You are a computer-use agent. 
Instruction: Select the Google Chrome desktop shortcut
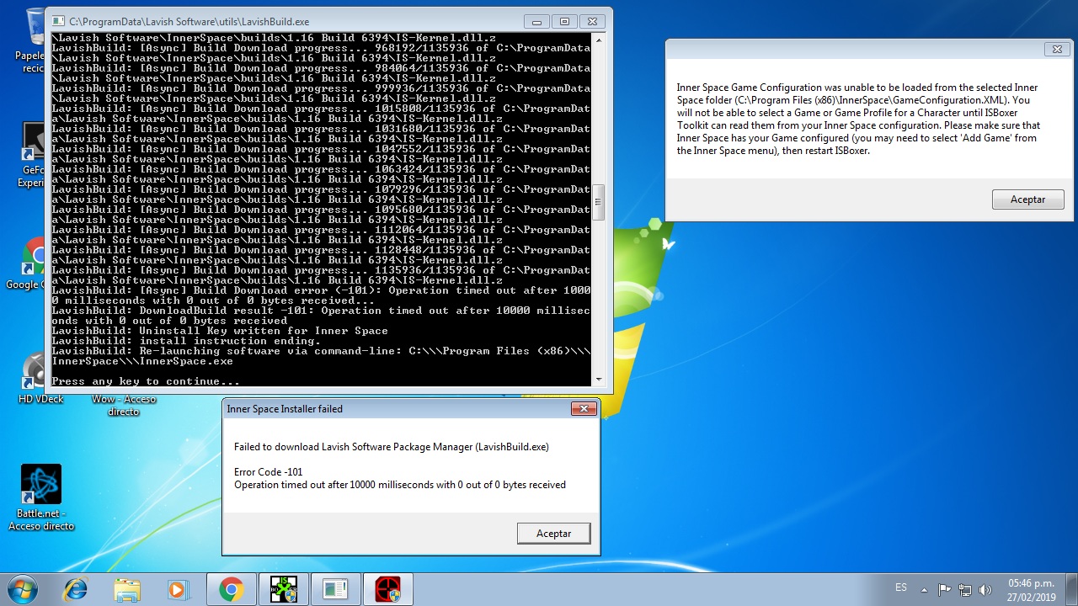point(27,264)
